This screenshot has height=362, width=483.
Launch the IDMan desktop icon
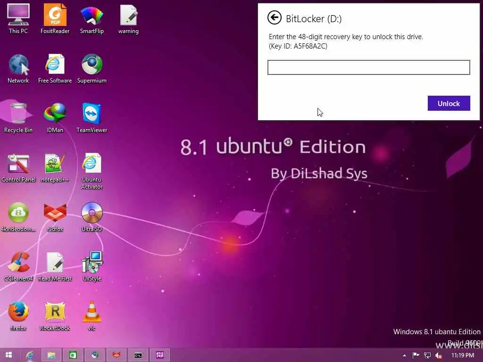click(x=55, y=118)
